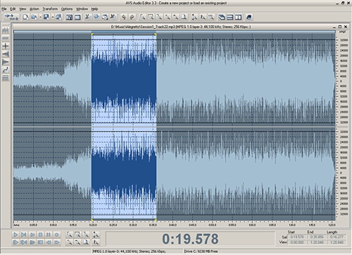Create a new file from toolbar
The width and height of the screenshot is (352, 255).
[x=26, y=17]
